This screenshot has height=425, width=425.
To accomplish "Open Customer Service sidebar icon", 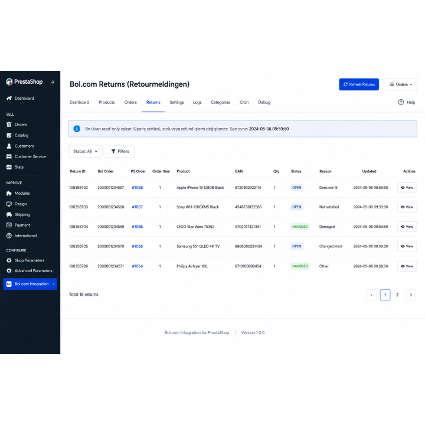I will [x=9, y=156].
